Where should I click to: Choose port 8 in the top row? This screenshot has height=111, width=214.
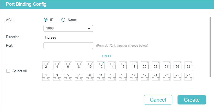79,66
